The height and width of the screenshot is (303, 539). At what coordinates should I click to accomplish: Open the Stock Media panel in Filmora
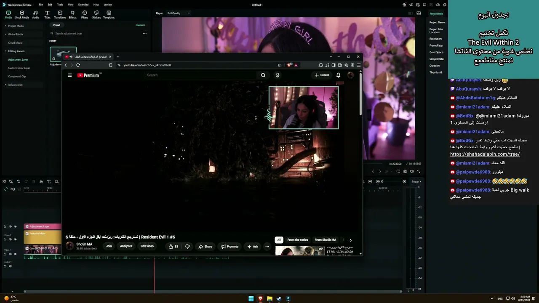(x=22, y=15)
